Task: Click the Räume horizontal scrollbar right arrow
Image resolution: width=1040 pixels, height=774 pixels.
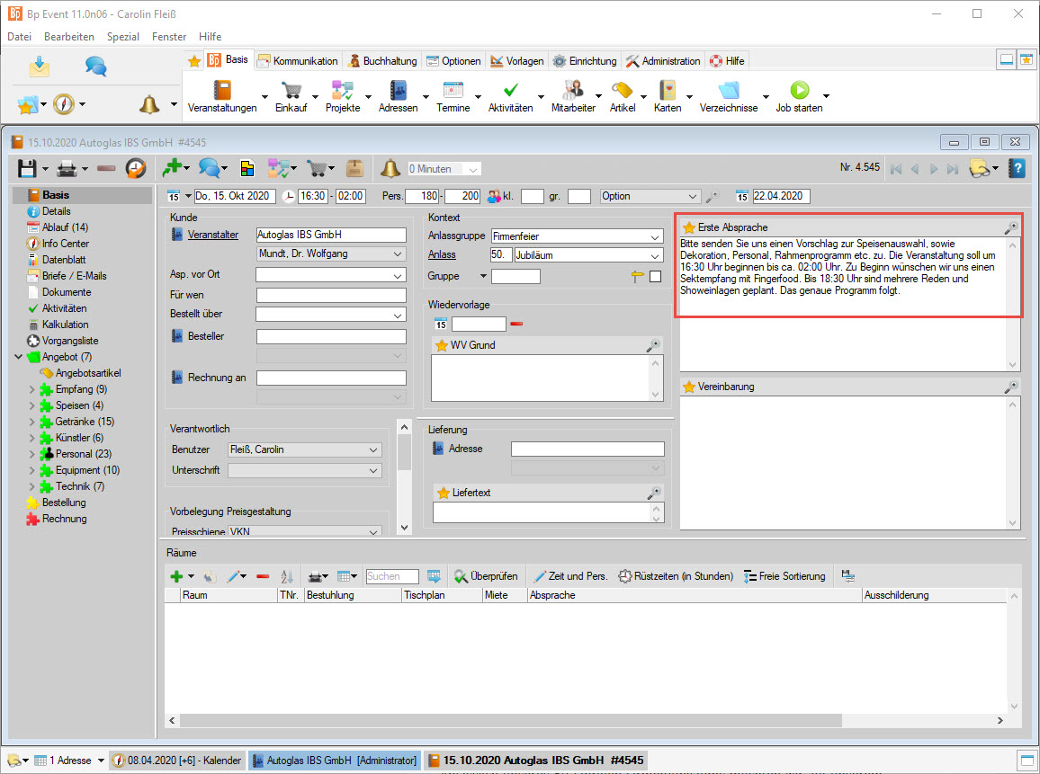Action: point(1000,721)
